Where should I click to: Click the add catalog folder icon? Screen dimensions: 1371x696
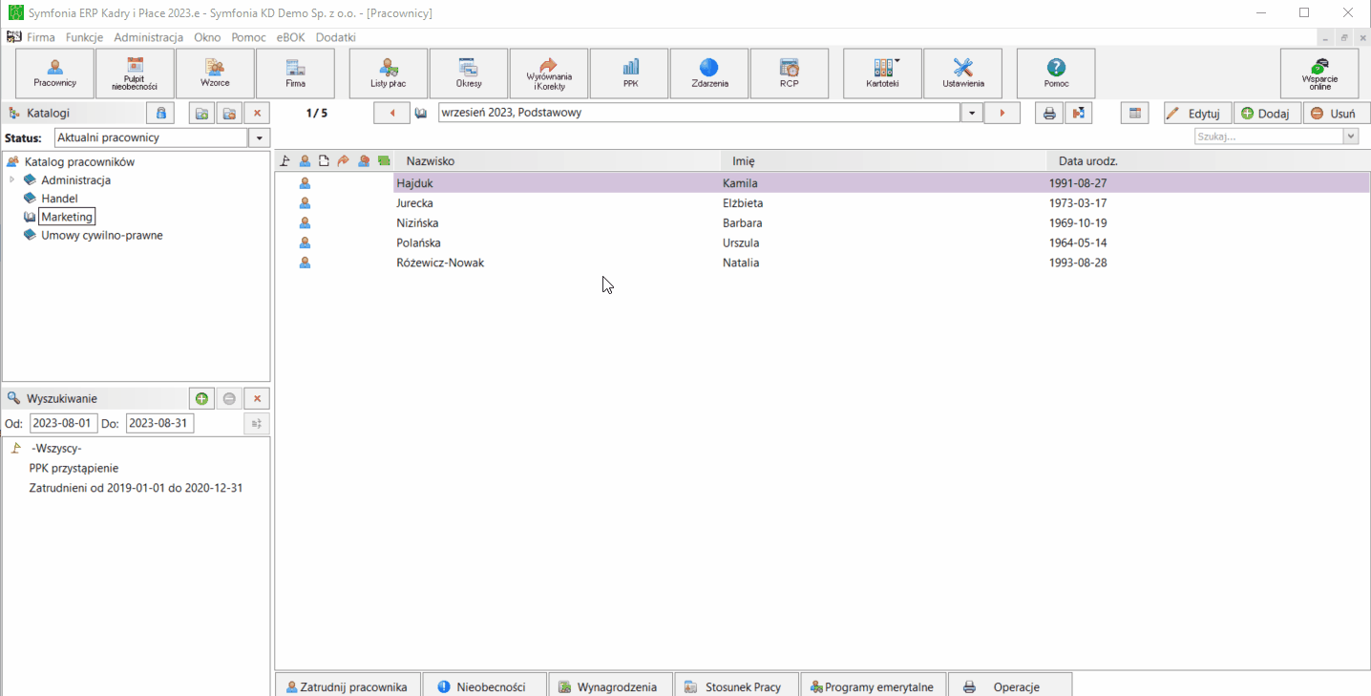(x=201, y=113)
